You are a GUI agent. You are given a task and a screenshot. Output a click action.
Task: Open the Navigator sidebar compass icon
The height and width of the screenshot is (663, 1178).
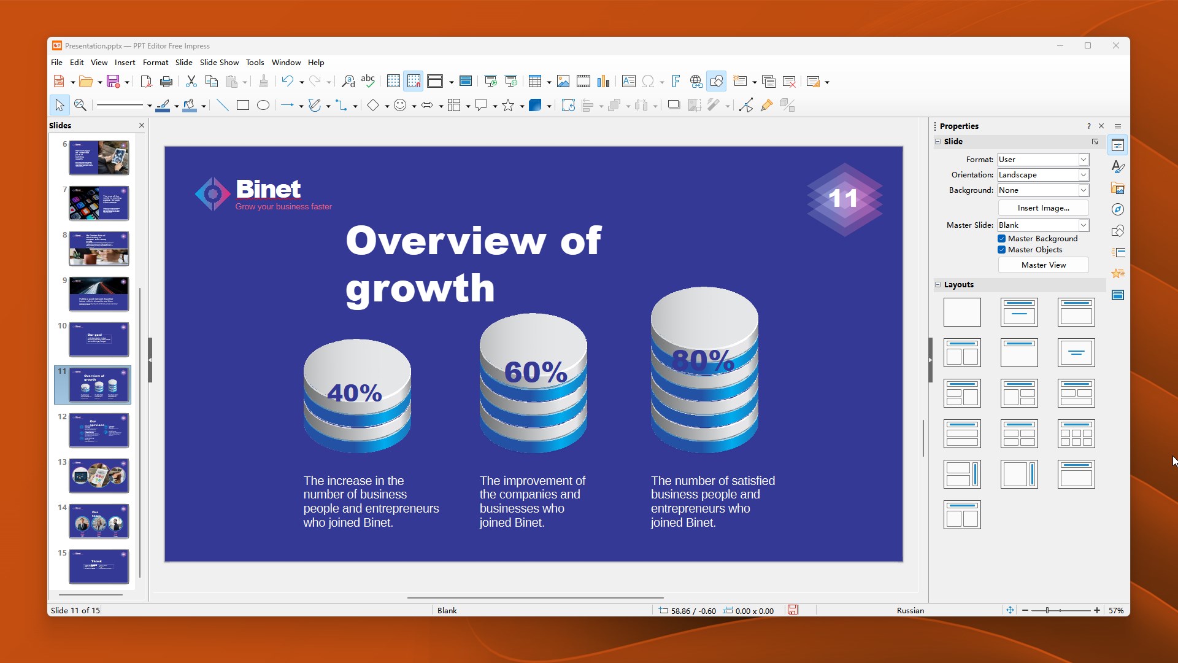1118,210
